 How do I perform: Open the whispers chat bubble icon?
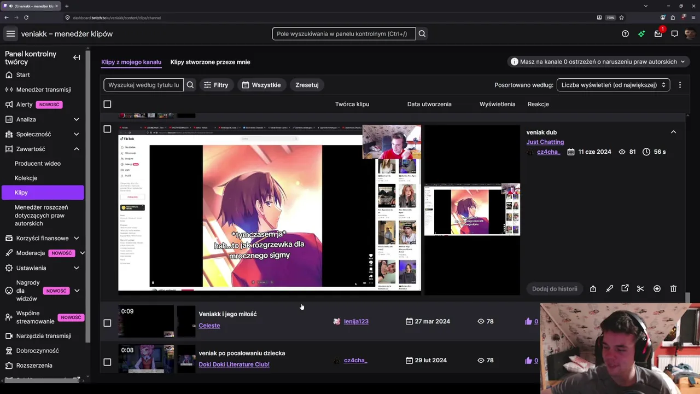674,34
